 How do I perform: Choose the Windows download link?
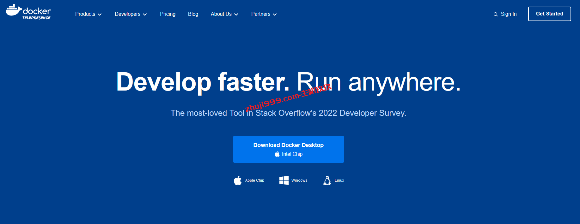(x=293, y=180)
